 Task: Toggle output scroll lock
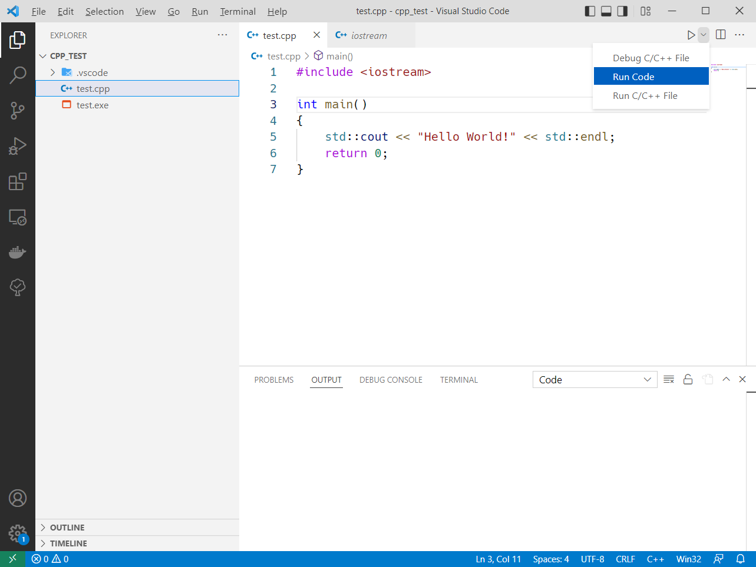coord(688,380)
